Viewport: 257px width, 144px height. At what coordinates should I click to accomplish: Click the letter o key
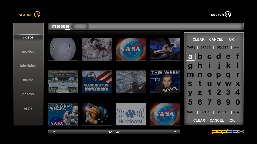(209, 75)
